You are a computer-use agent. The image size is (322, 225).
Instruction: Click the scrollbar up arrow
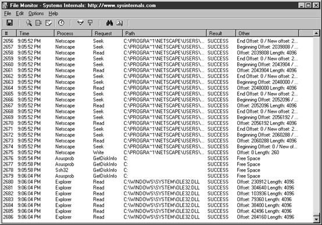(316, 33)
